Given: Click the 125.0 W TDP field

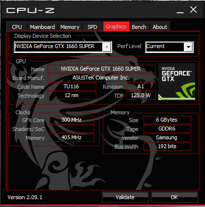Looking at the screenshot, I should click(x=141, y=95).
